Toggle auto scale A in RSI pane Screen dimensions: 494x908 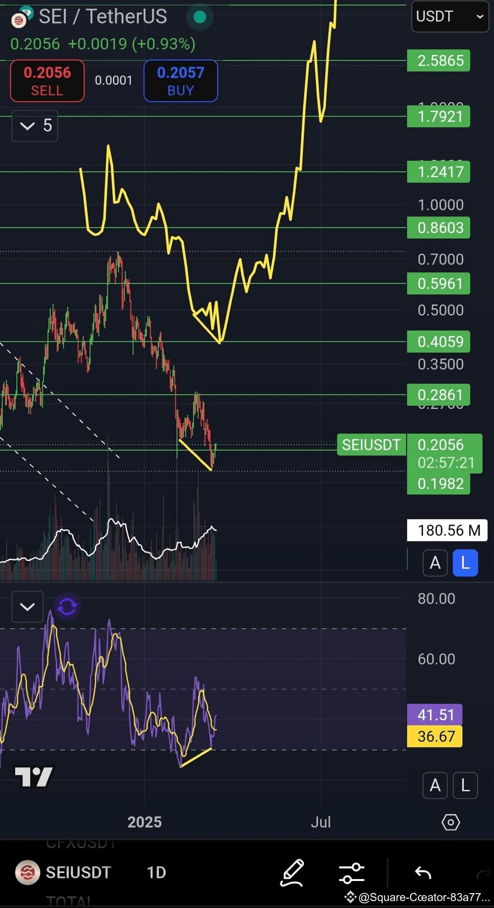point(435,785)
